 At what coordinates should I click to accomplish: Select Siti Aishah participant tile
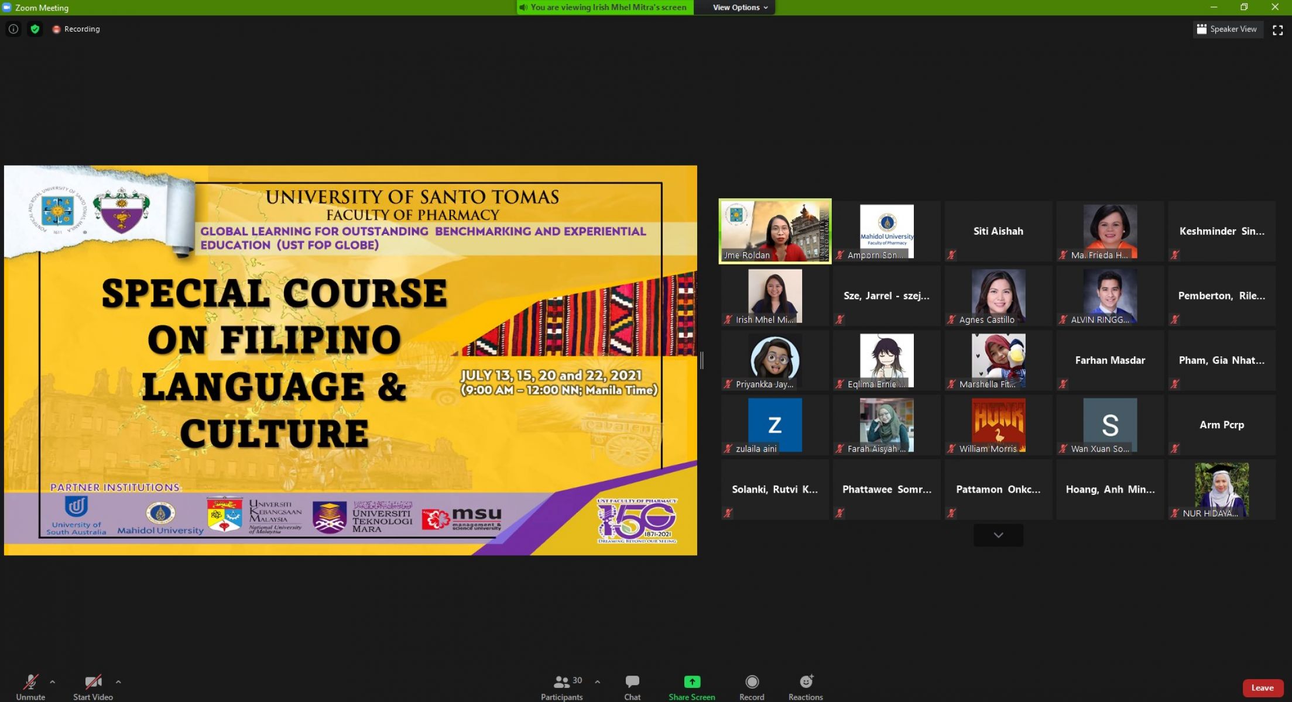coord(998,231)
